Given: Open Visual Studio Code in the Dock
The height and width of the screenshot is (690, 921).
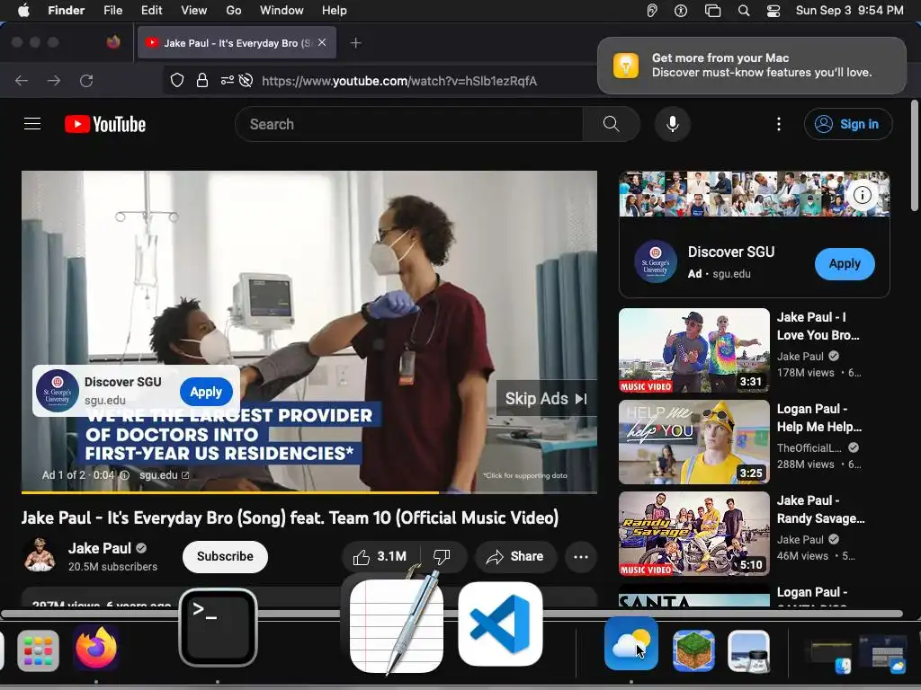Looking at the screenshot, I should click(x=500, y=624).
